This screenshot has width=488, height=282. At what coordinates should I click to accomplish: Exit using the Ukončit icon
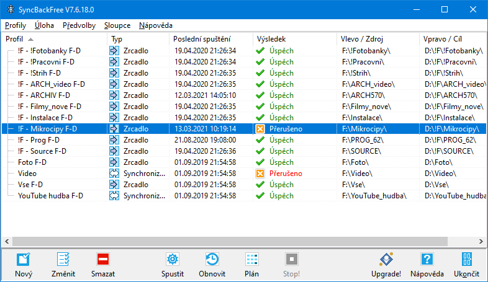[x=466, y=260]
